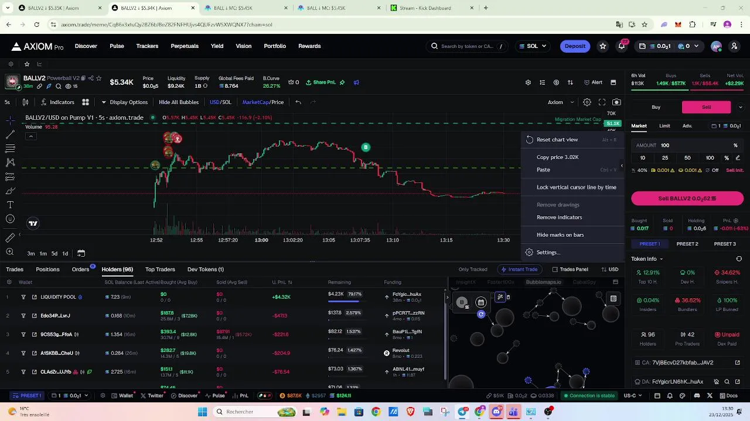The image size is (750, 421).
Task: Open the emoji icon drawing tool
Action: 10,219
